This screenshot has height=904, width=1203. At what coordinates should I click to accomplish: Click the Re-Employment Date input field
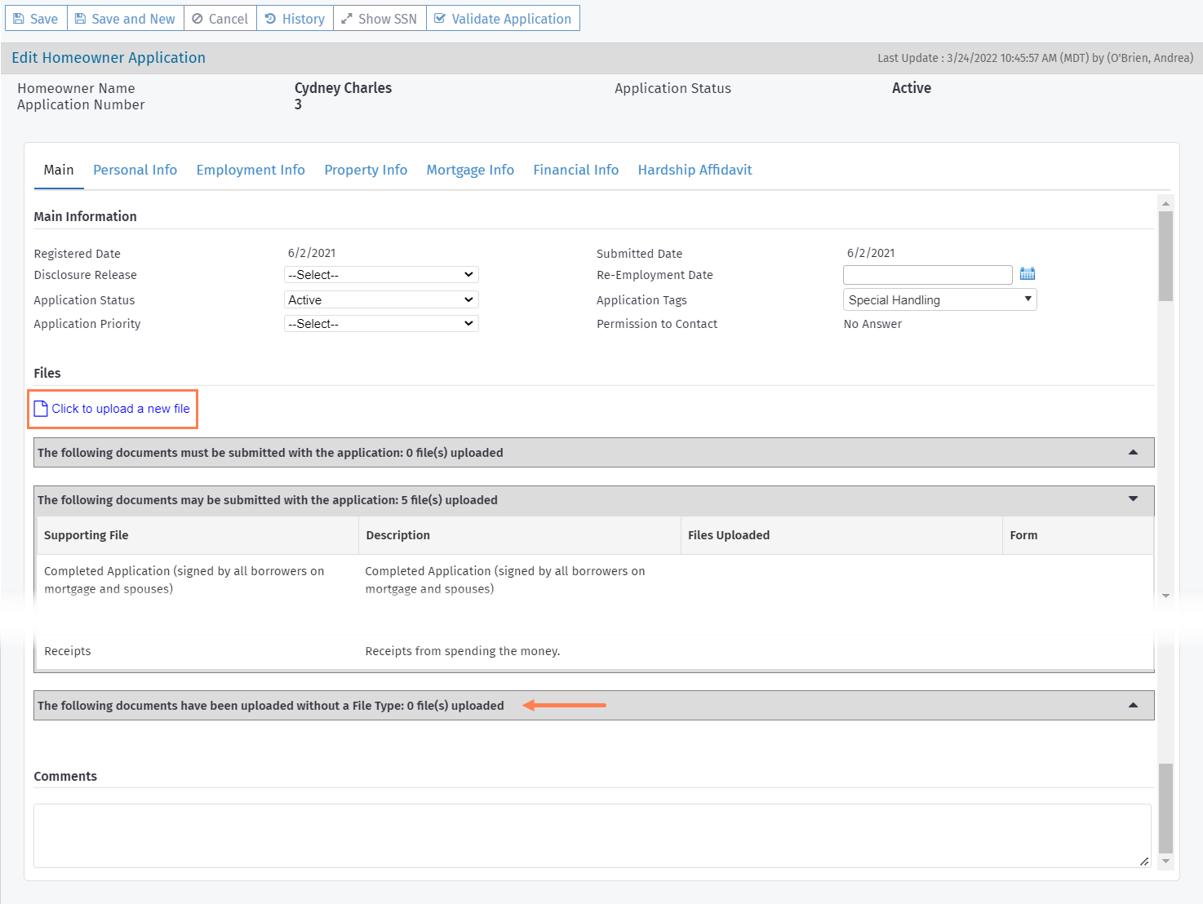[927, 275]
